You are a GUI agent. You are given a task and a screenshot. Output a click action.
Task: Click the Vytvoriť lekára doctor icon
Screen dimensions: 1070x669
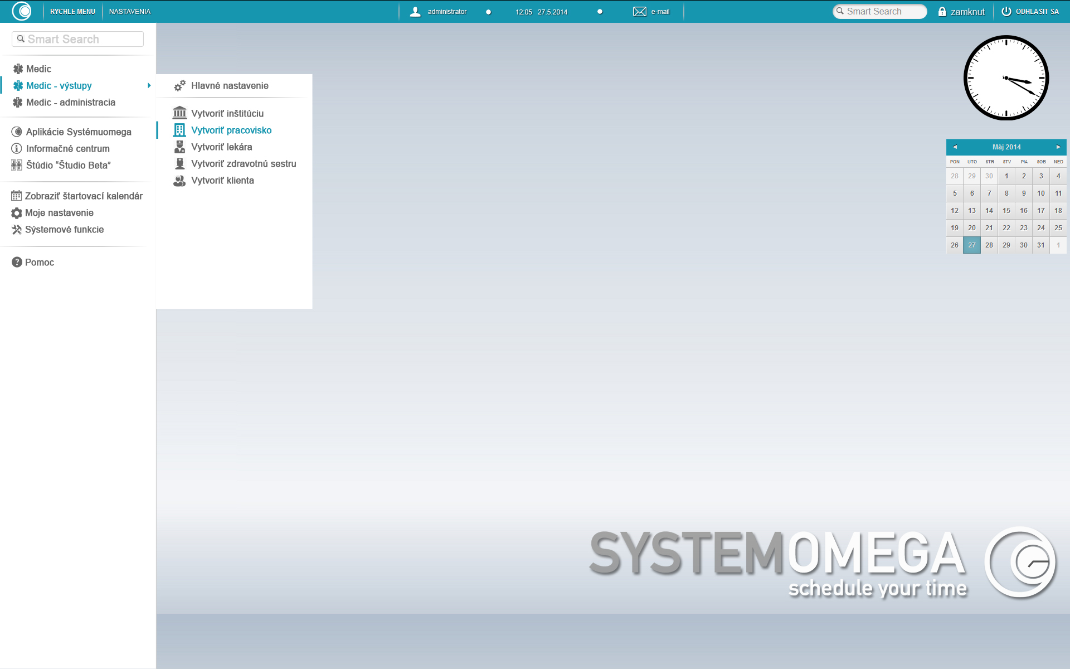179,147
